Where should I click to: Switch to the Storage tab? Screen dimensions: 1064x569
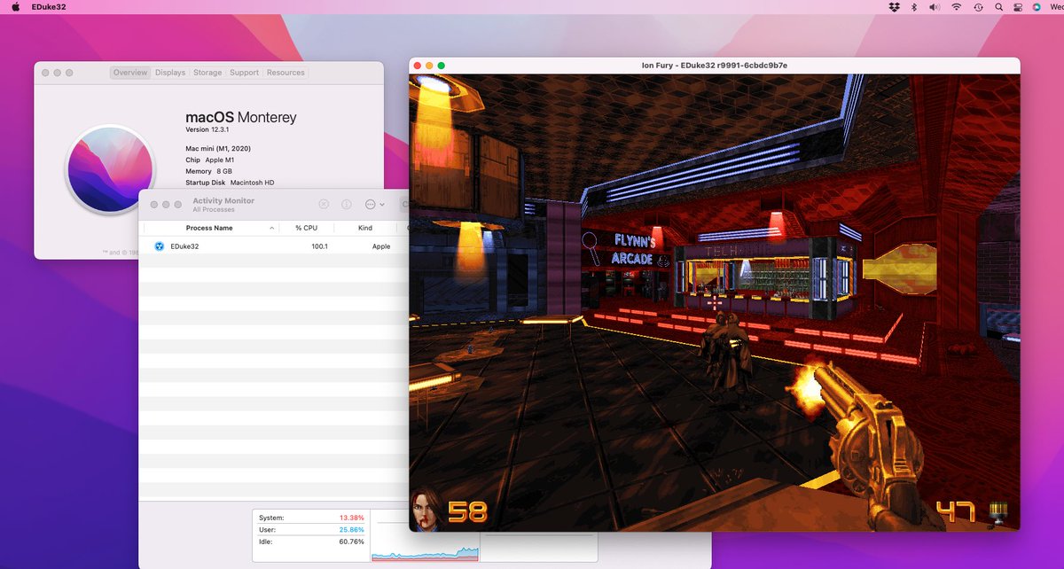[207, 73]
